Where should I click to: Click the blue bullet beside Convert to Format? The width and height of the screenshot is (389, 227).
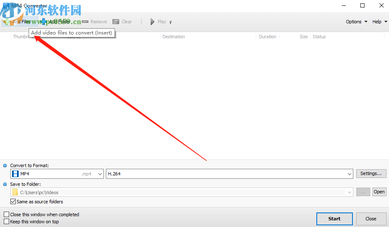[5, 165]
